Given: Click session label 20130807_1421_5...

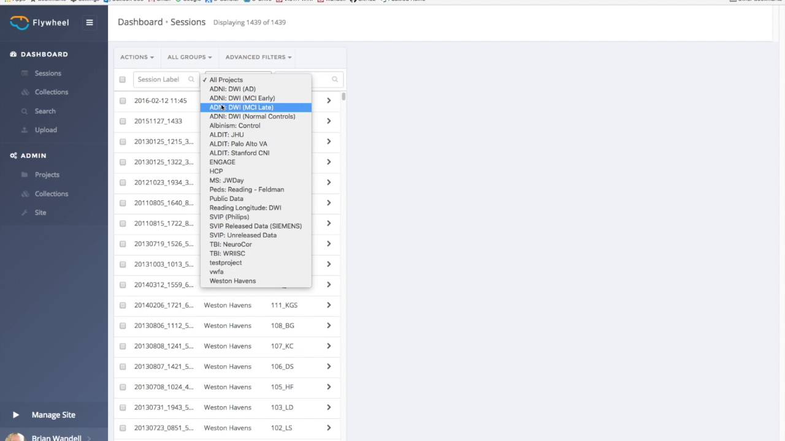Looking at the screenshot, I should click(x=164, y=366).
